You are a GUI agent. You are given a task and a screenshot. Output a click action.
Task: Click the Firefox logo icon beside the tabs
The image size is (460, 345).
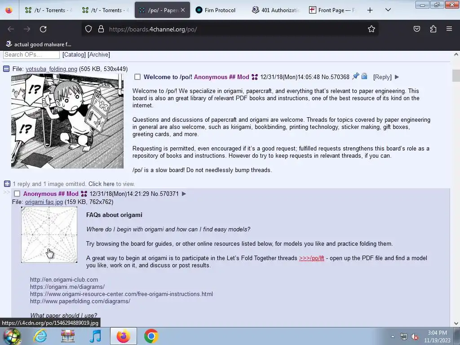(x=9, y=10)
